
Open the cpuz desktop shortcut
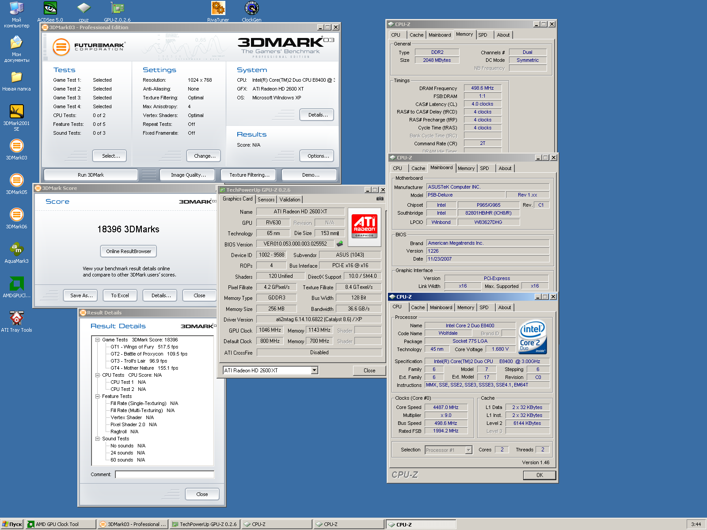click(84, 11)
